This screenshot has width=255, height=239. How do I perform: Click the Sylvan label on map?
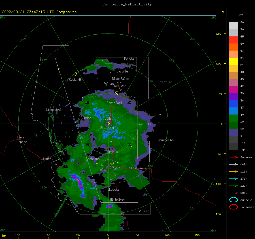click(x=109, y=84)
